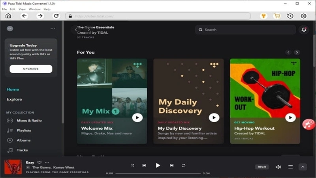Go back with header left chevron
This screenshot has width=316, height=178.
pyautogui.click(x=76, y=30)
